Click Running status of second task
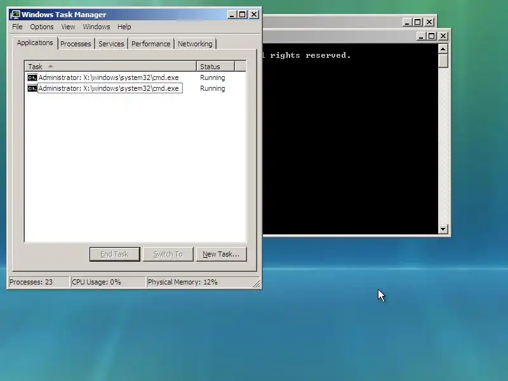The width and height of the screenshot is (508, 381). pyautogui.click(x=213, y=88)
